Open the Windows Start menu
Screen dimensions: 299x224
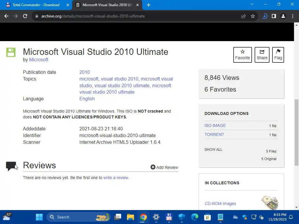click(39, 217)
